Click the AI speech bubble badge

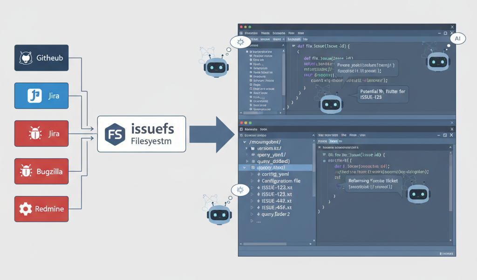(x=457, y=39)
